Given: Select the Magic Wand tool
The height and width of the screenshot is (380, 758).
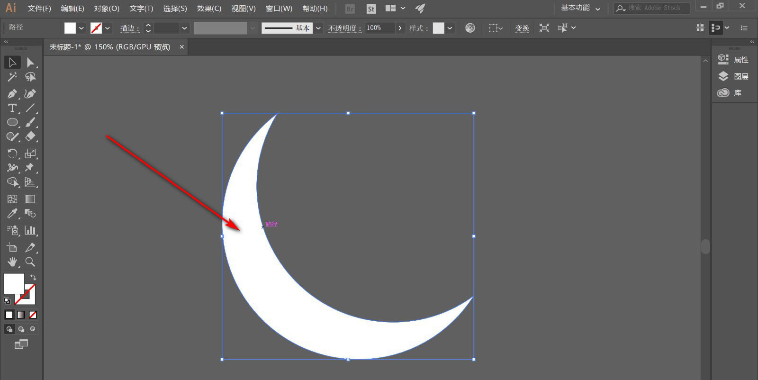Looking at the screenshot, I should pyautogui.click(x=12, y=77).
